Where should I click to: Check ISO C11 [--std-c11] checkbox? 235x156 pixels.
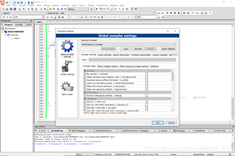click(147, 102)
